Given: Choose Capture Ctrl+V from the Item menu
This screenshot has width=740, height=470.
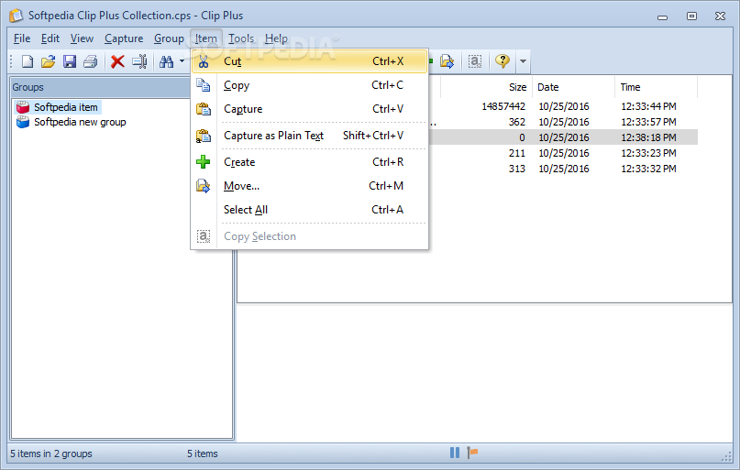Looking at the screenshot, I should point(310,109).
